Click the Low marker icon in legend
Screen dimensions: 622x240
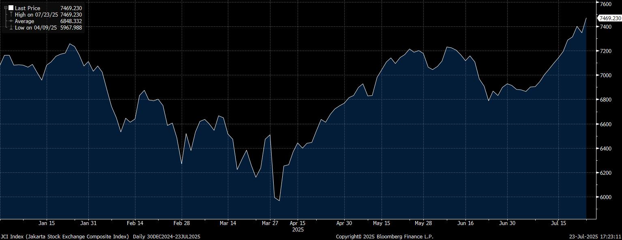pos(11,28)
